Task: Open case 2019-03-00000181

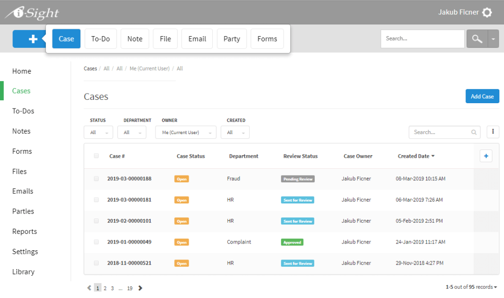Action: pos(129,200)
